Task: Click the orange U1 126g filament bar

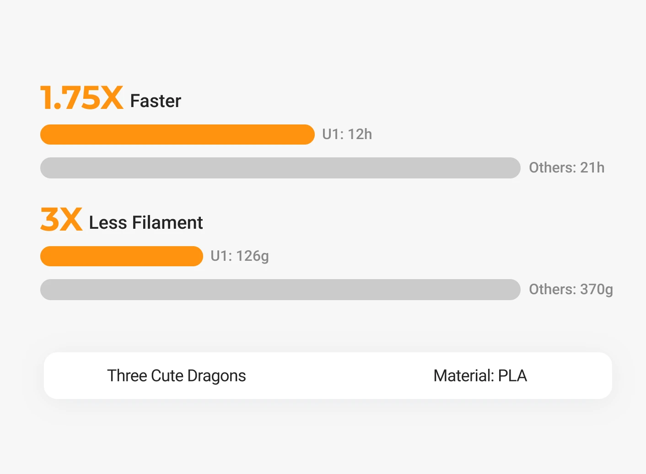Action: click(x=121, y=256)
